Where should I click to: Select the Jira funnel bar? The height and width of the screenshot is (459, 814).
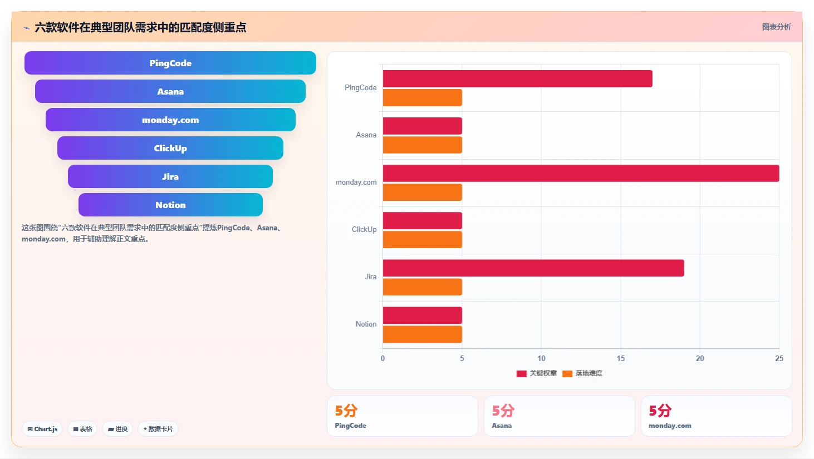pyautogui.click(x=170, y=176)
